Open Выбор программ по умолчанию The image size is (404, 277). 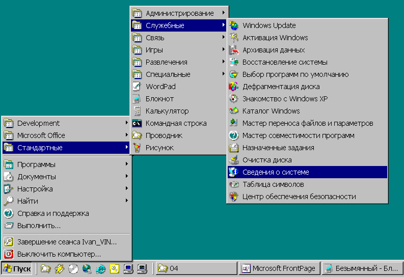tap(307, 74)
